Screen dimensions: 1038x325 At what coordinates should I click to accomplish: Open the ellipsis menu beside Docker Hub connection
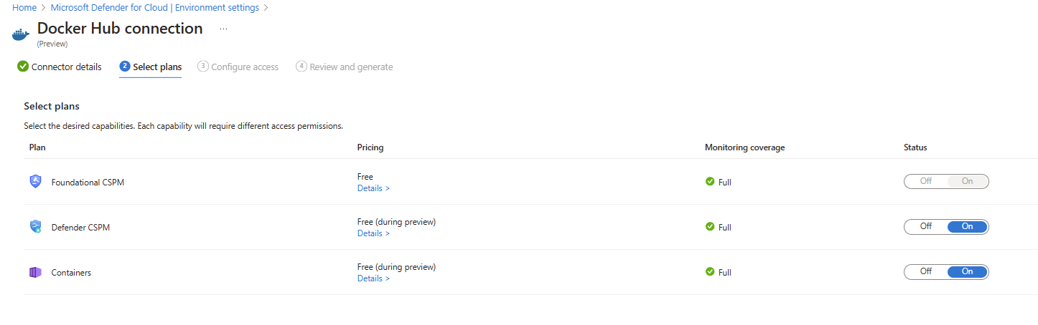[223, 29]
